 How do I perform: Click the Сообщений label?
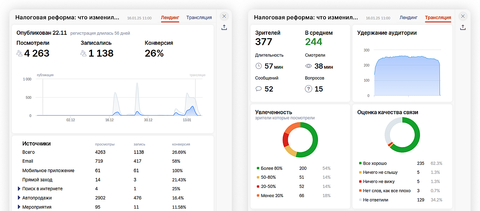(266, 78)
